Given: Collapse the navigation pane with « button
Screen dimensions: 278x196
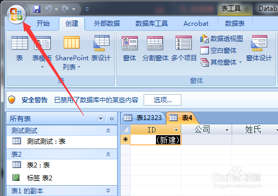Looking at the screenshot, I should click(112, 118).
